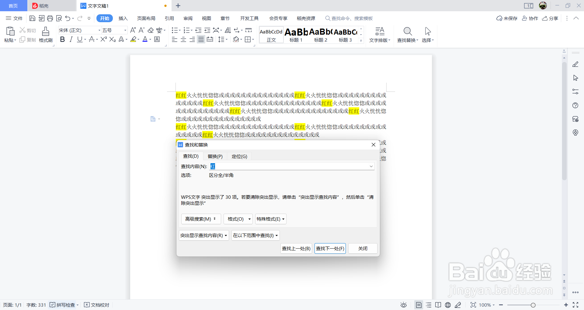Open the Insert ribbon tab
This screenshot has height=310, width=584.
pos(123,18)
